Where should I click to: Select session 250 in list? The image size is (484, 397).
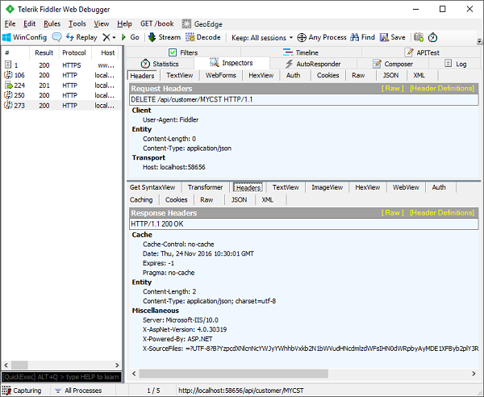(x=60, y=95)
